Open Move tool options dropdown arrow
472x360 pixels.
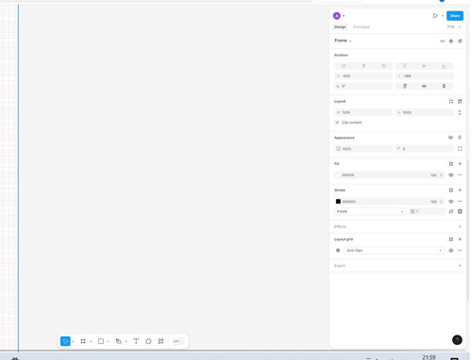[x=74, y=341]
